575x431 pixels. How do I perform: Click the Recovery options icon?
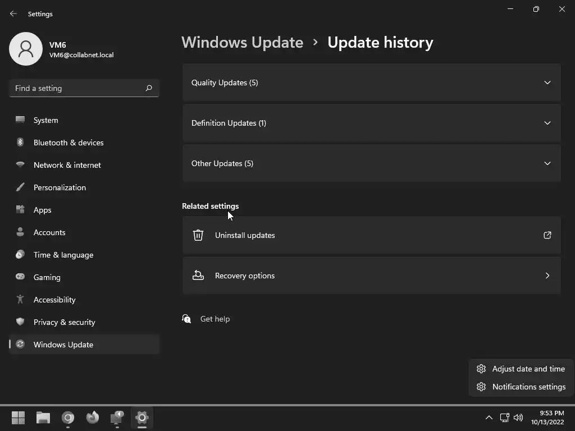(198, 275)
